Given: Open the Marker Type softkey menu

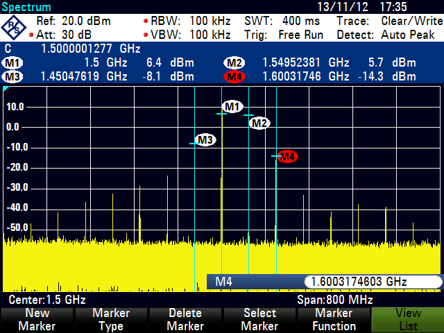Looking at the screenshot, I should click(x=111, y=320).
